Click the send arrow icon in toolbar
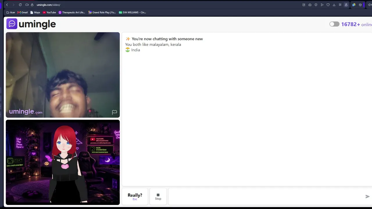 click(x=322, y=5)
